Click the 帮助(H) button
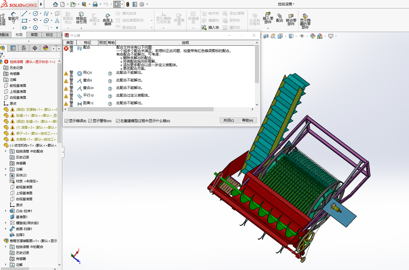This screenshot has width=409, height=270. (x=248, y=120)
